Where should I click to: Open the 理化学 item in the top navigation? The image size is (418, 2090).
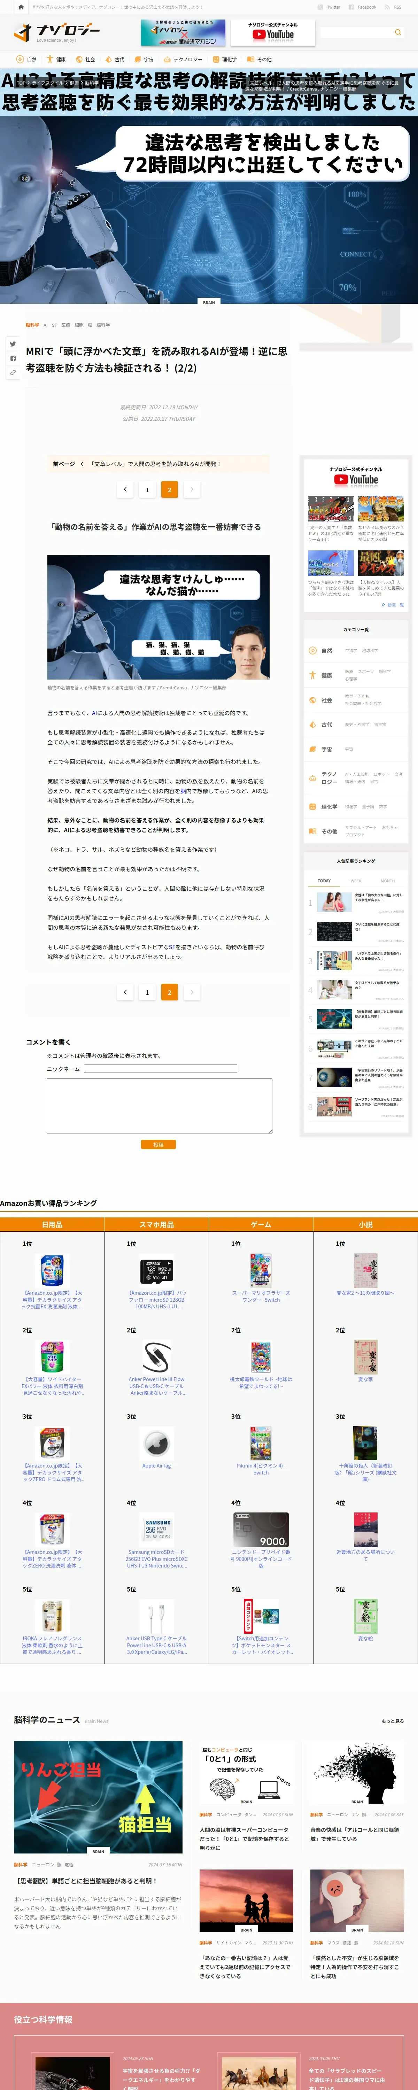pyautogui.click(x=225, y=59)
